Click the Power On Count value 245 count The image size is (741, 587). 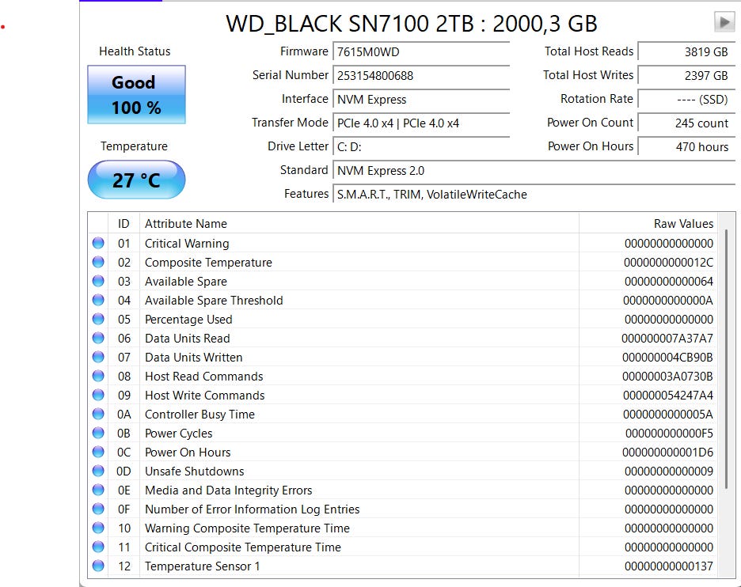point(686,123)
